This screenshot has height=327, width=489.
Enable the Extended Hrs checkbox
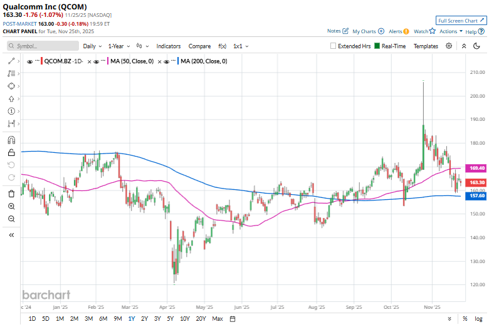pos(334,46)
